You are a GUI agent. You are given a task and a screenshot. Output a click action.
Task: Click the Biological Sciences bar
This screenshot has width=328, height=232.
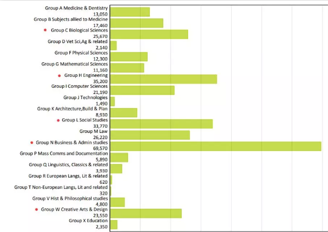[149, 34]
